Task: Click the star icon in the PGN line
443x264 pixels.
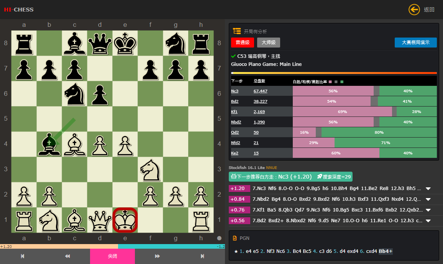Action: coord(236,251)
